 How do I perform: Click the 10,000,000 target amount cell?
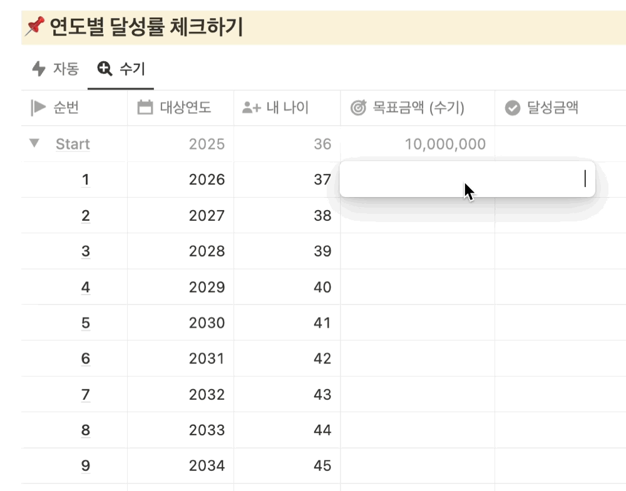point(418,144)
